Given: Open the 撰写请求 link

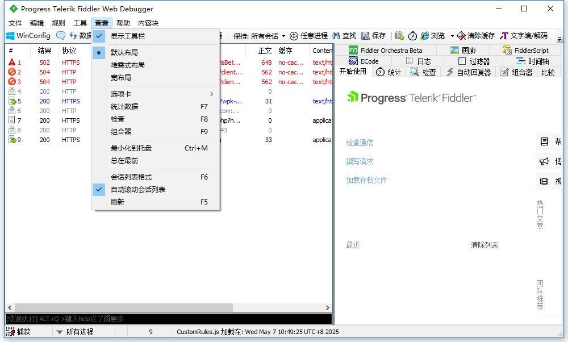Looking at the screenshot, I should (x=360, y=161).
